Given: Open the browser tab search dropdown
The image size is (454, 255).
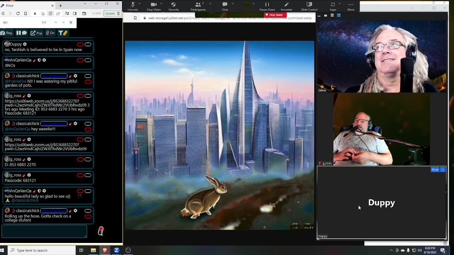Looking at the screenshot, I should (85, 4).
